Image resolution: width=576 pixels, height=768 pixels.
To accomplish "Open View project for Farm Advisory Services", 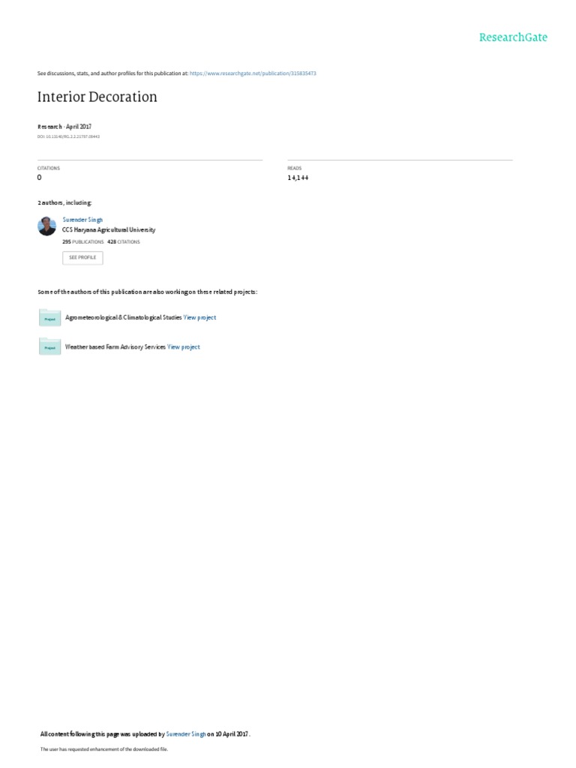I will click(x=184, y=346).
